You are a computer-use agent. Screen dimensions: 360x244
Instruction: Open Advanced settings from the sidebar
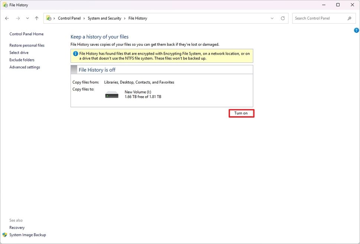coord(24,67)
